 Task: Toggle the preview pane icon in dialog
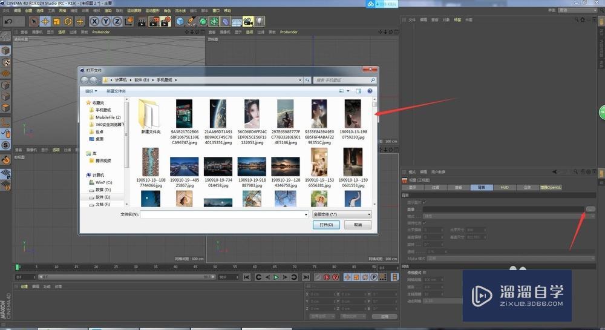[x=358, y=91]
